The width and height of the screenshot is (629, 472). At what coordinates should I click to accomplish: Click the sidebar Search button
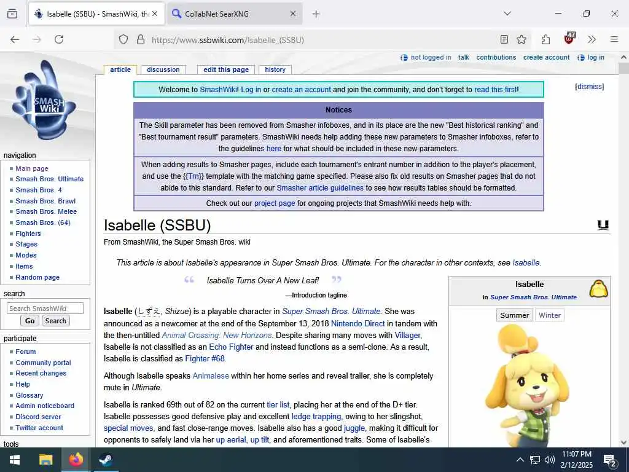coord(55,321)
